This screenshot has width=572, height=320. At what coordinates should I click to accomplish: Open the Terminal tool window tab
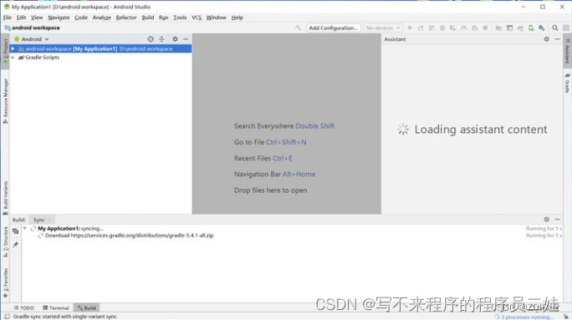56,308
